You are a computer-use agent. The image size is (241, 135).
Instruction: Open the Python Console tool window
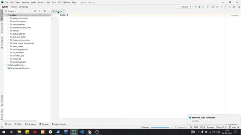click(59, 124)
